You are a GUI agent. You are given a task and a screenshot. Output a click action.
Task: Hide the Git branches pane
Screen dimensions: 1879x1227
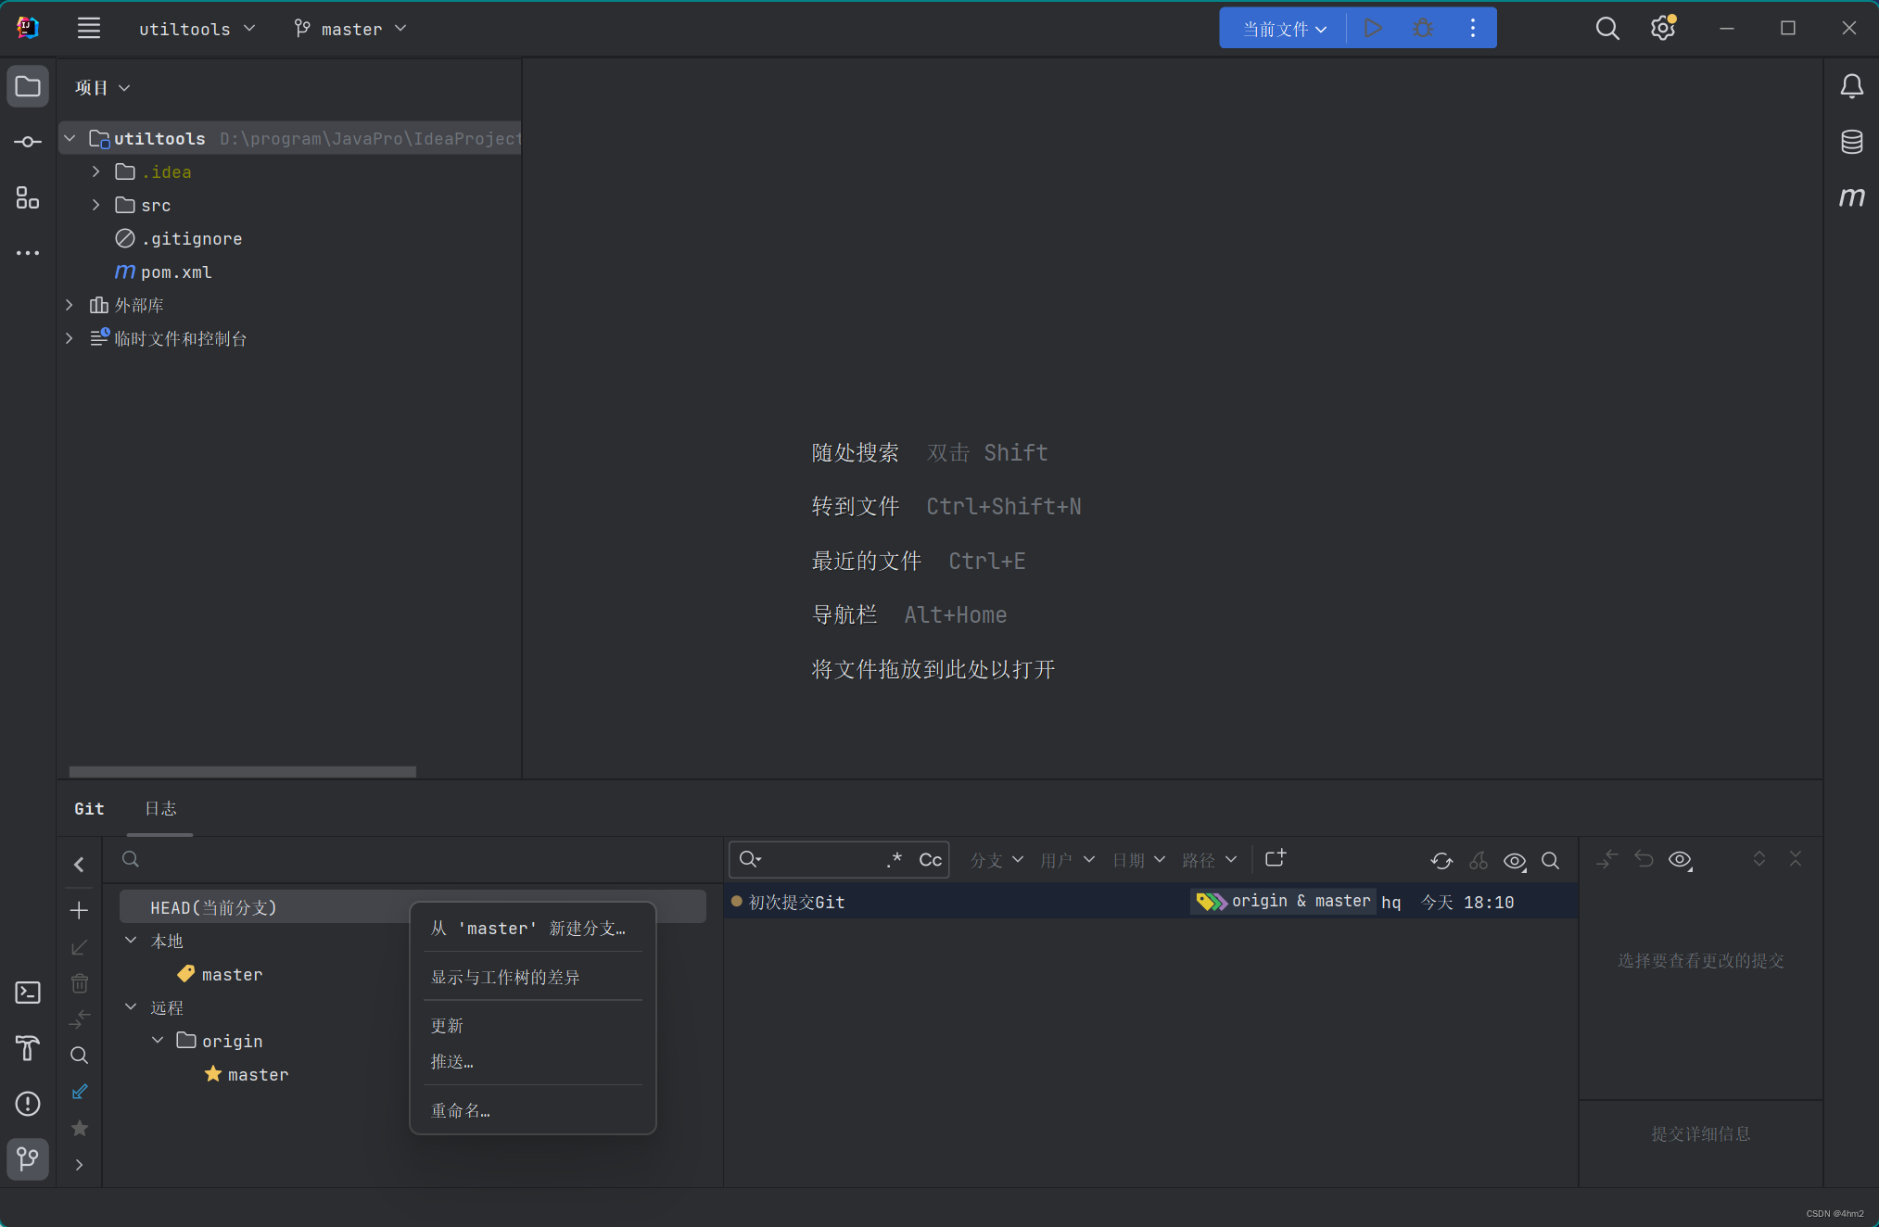80,864
